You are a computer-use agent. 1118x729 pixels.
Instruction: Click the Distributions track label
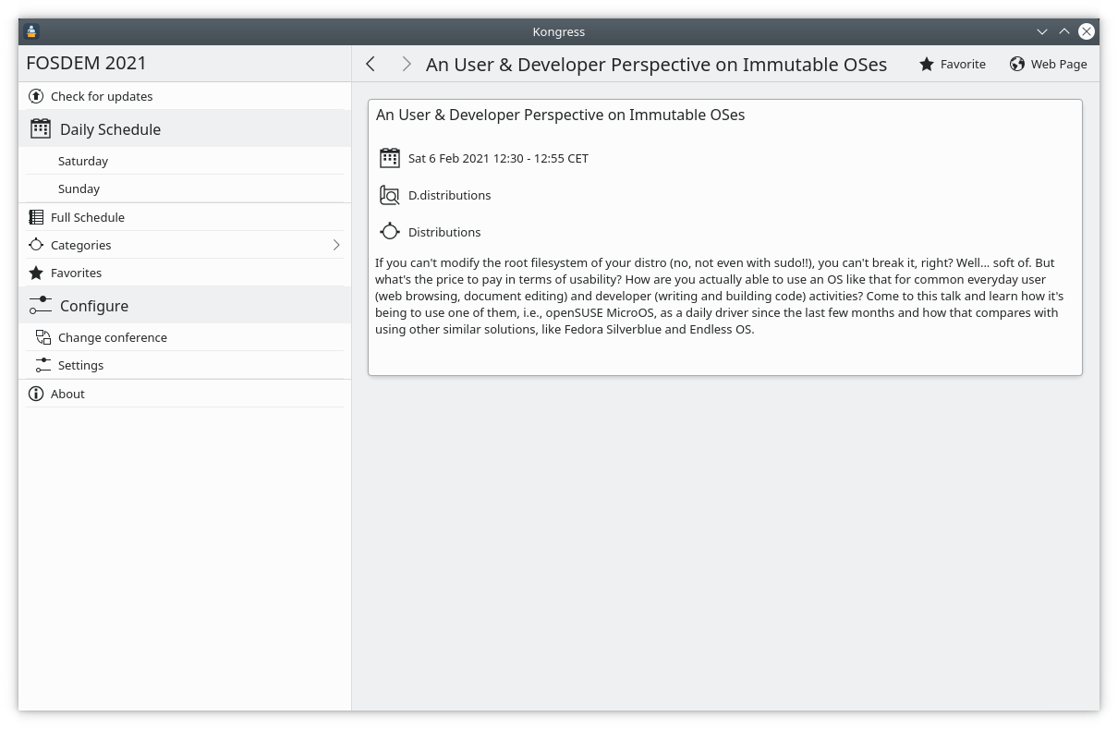[x=444, y=232]
